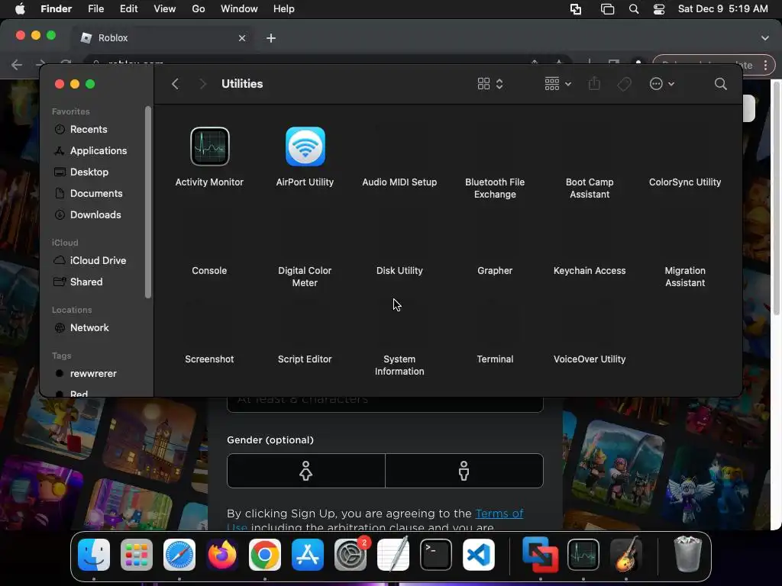
Task: Click the Roblox password input field
Action: [385, 404]
